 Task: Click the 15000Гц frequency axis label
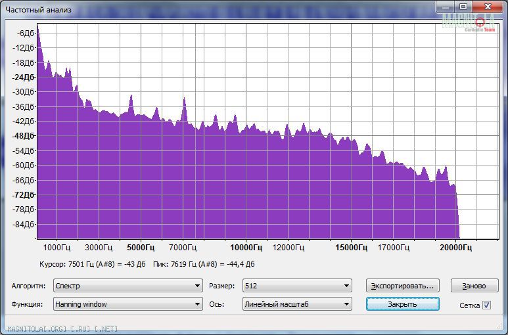[x=351, y=248]
